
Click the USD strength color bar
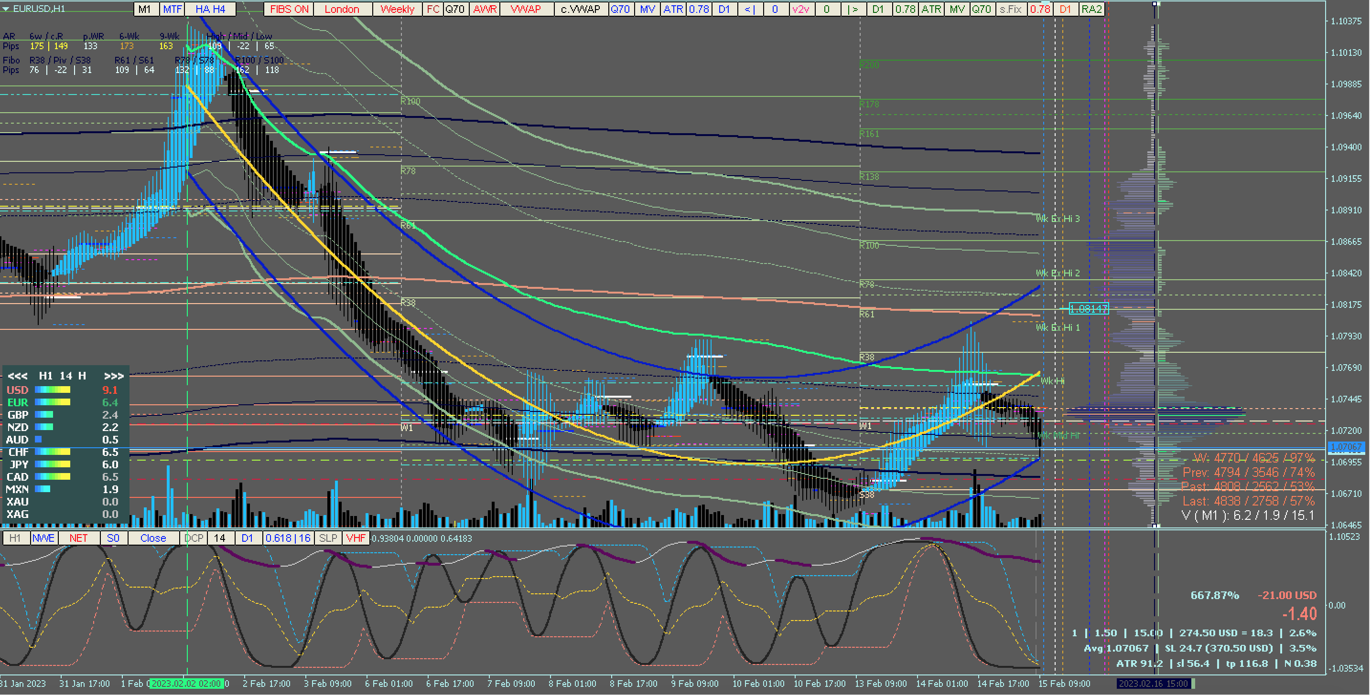[52, 390]
